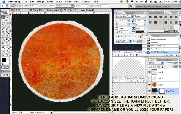
Task: Click the History panel trash icon
Action: [176, 55]
